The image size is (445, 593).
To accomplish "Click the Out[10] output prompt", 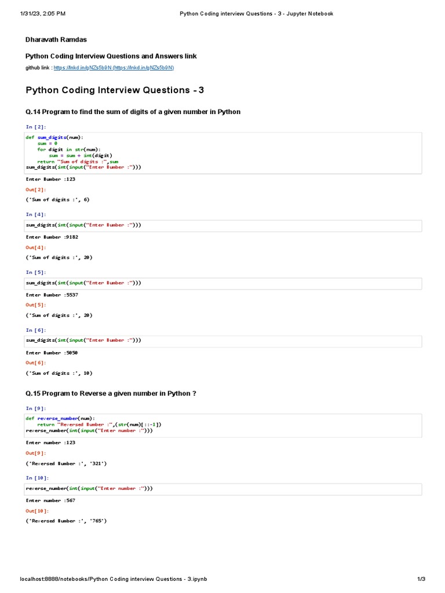I will tap(37, 511).
